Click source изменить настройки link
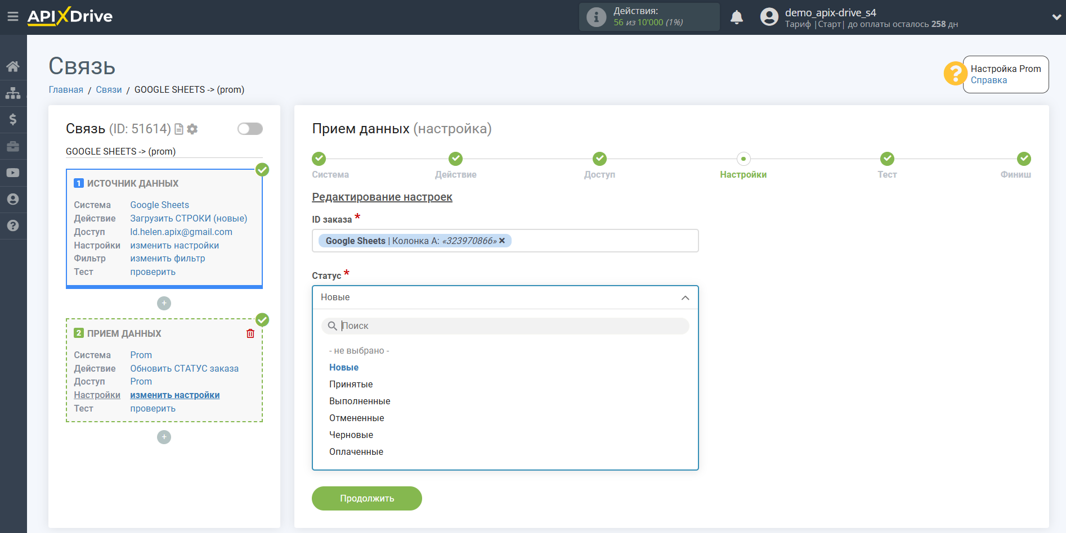Viewport: 1066px width, 533px height. tap(174, 246)
